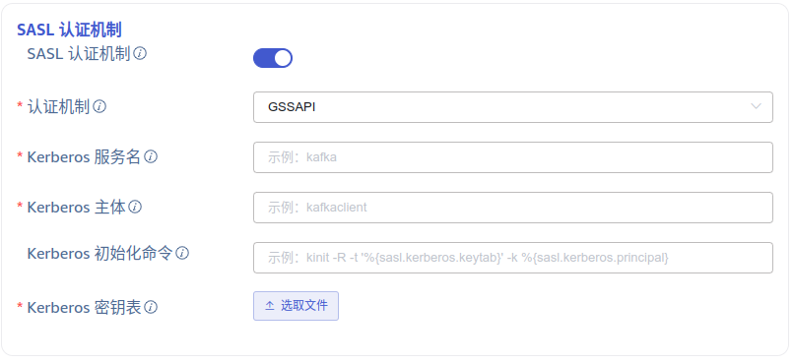Image resolution: width=793 pixels, height=363 pixels.
Task: Click info icon next to 认证机制 label
Action: point(99,106)
